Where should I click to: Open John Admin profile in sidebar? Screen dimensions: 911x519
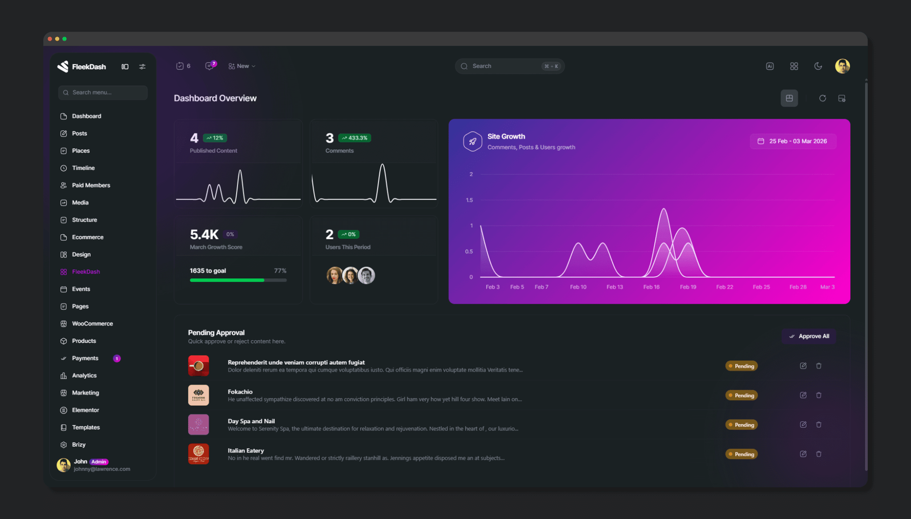[x=94, y=465]
